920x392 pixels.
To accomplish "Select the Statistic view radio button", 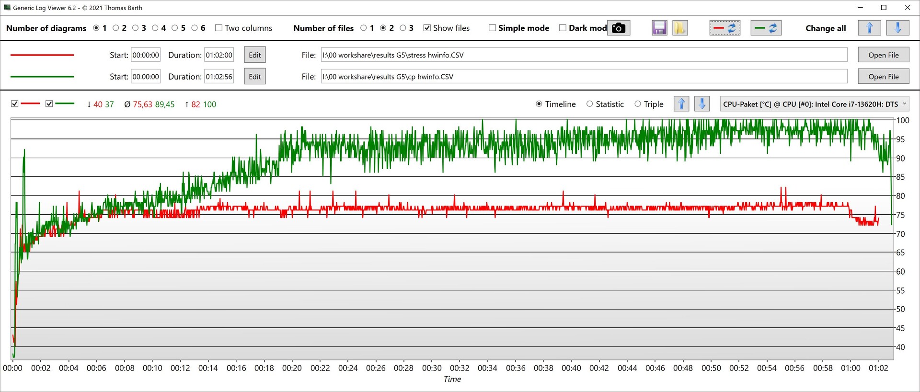I will pos(590,104).
